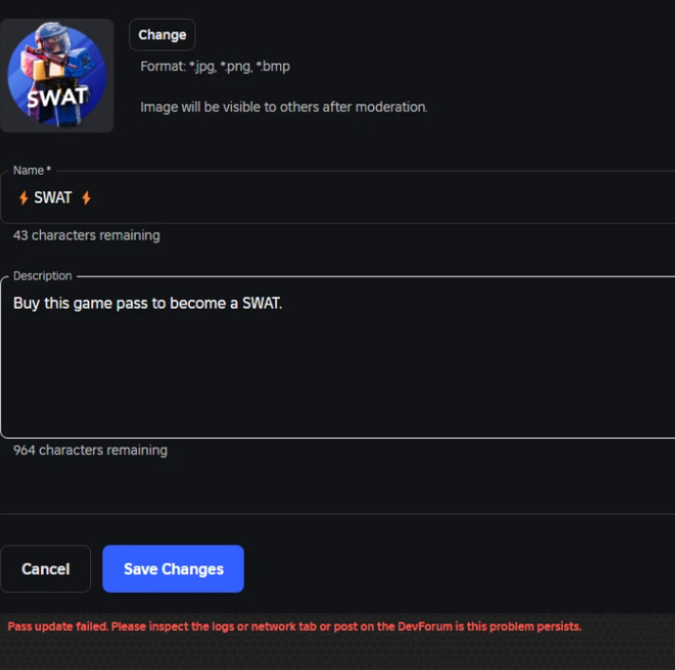This screenshot has width=675, height=670.
Task: Focus the Name input field
Action: tap(338, 198)
